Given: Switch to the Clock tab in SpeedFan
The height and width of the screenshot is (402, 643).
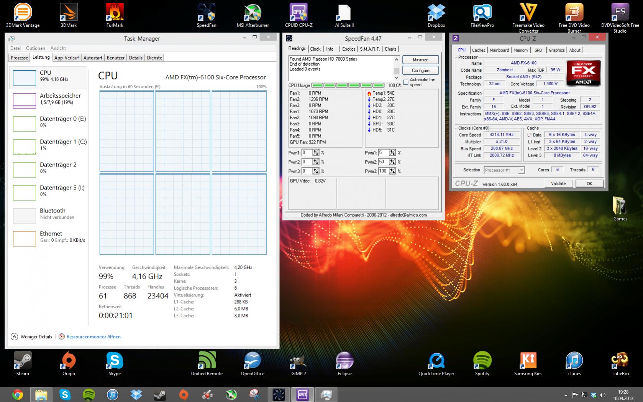Looking at the screenshot, I should pyautogui.click(x=315, y=49).
